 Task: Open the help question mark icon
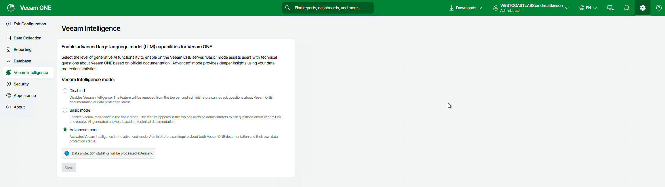coord(659,8)
